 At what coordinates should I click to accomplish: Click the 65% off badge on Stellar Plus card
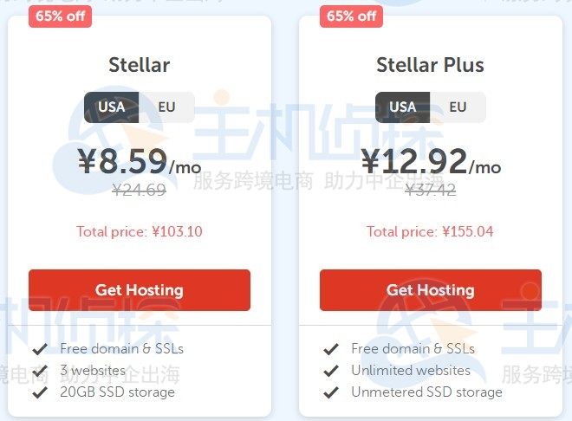click(x=351, y=16)
